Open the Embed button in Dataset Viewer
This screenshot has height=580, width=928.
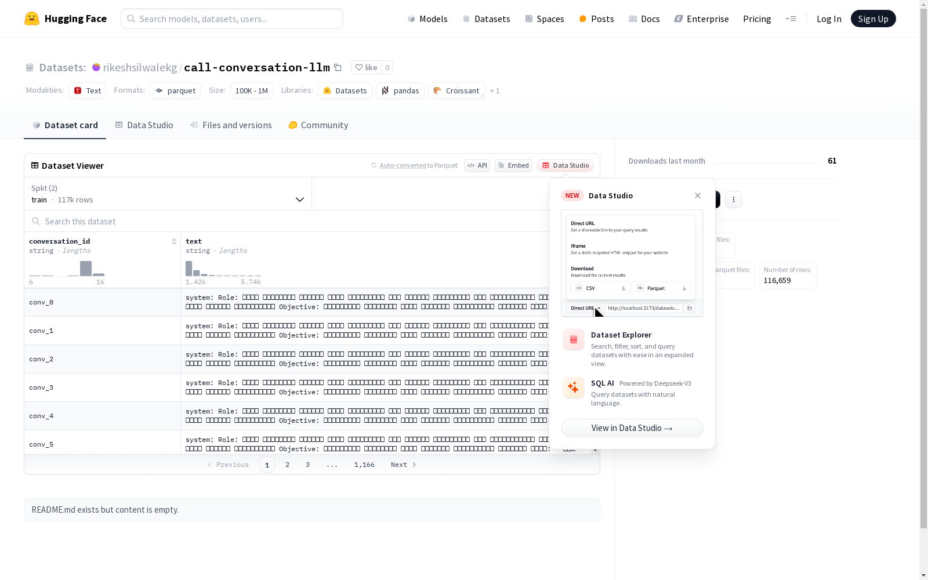coord(513,165)
